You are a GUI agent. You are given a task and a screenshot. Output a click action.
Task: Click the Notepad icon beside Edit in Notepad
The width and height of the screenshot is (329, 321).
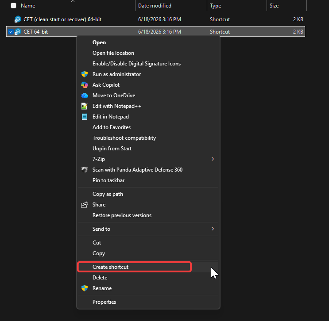85,117
